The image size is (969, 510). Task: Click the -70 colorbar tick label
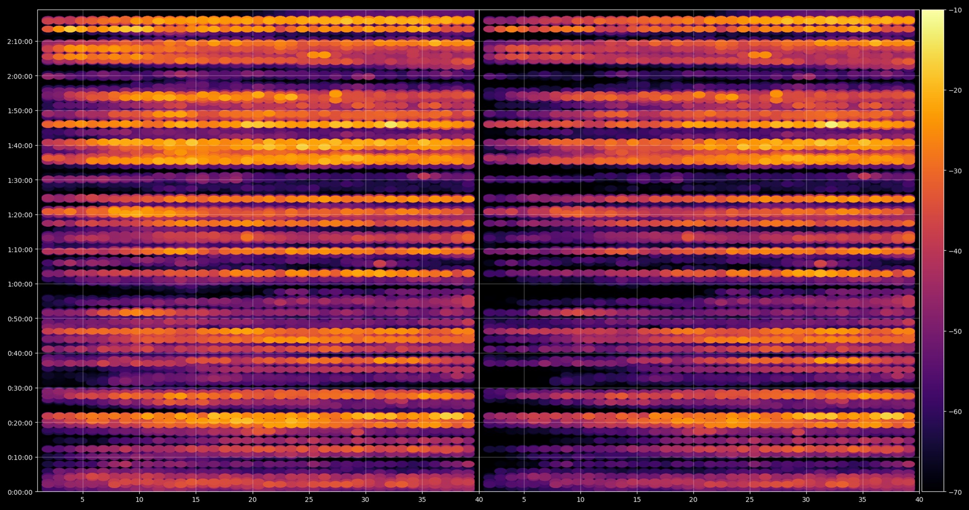(x=955, y=492)
